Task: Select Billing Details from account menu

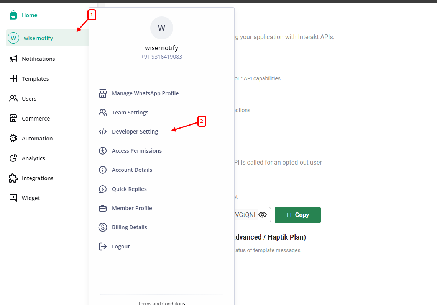Action: click(x=129, y=227)
